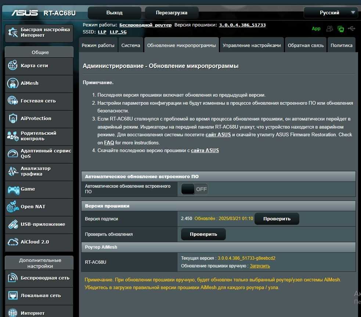Click the LLP_5G SSID link
This screenshot has width=361, height=317.
[118, 32]
